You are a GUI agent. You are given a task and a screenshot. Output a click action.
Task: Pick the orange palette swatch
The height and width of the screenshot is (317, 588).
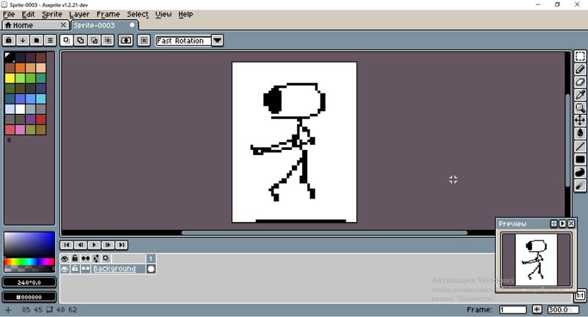point(21,68)
